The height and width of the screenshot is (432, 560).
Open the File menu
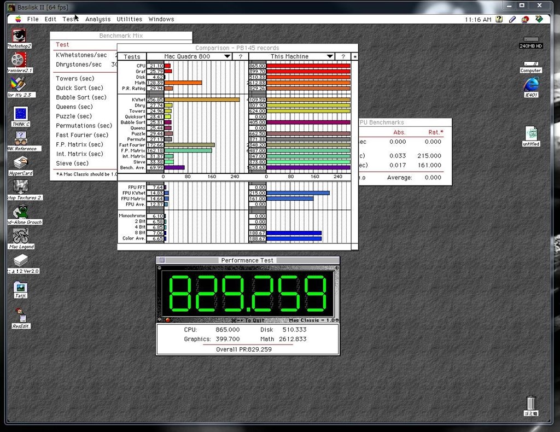[x=33, y=19]
